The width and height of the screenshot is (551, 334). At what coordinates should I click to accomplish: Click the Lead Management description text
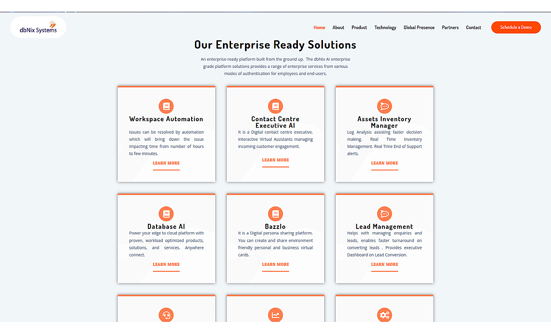tap(384, 244)
